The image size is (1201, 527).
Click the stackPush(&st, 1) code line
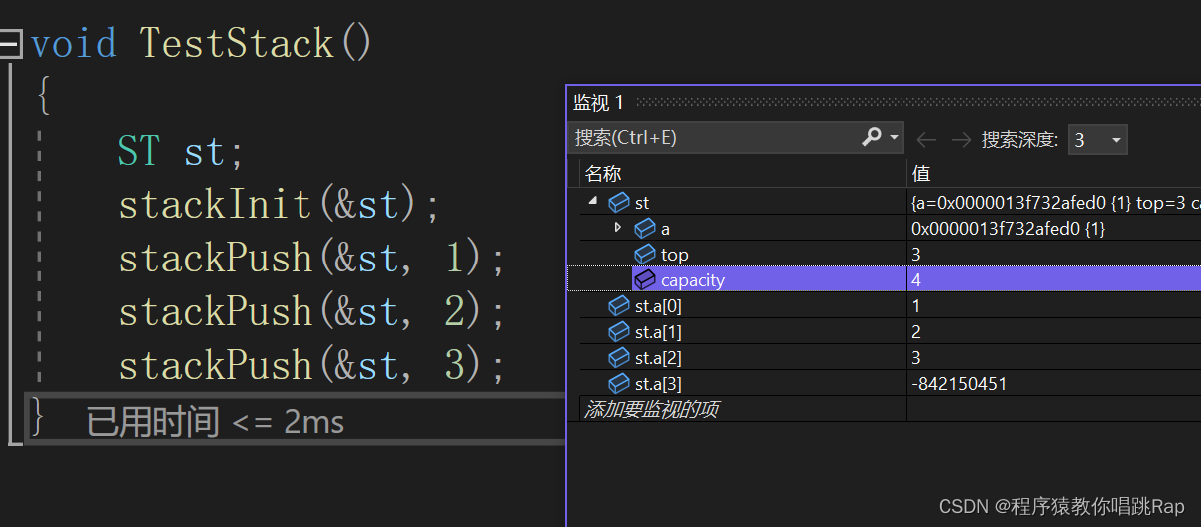point(312,259)
